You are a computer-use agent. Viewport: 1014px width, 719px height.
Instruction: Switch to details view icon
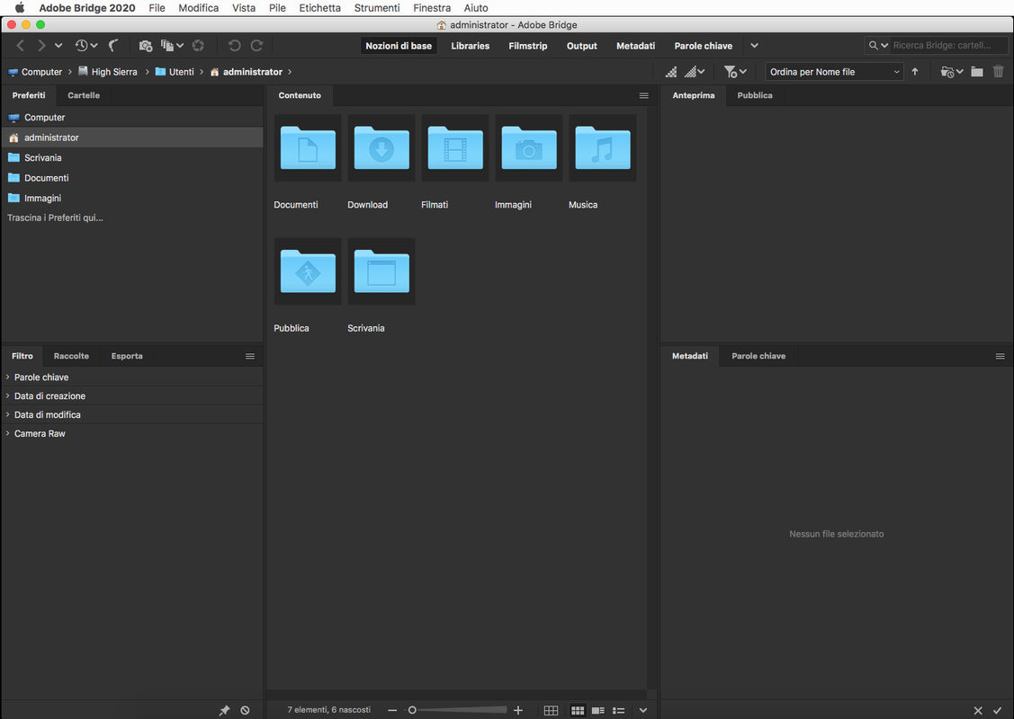[597, 710]
